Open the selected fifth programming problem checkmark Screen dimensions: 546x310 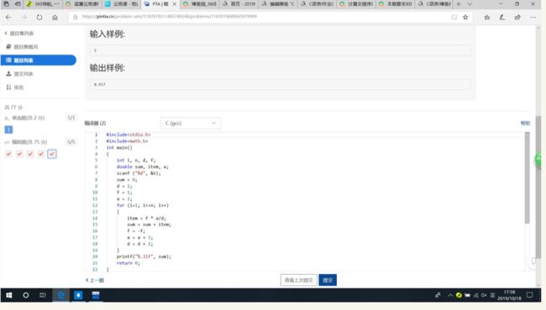(x=52, y=154)
